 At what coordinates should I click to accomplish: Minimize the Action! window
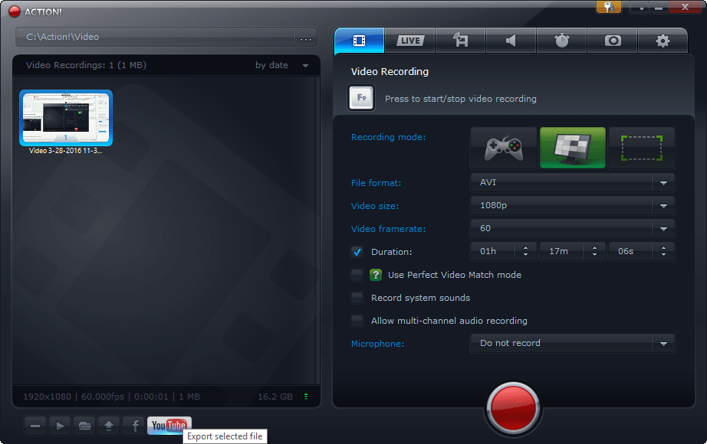[659, 7]
